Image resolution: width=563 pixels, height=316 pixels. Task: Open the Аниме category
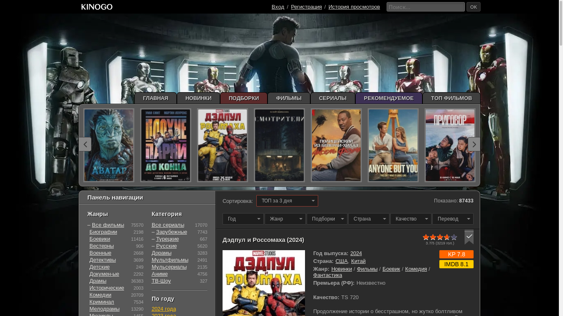pos(160,274)
